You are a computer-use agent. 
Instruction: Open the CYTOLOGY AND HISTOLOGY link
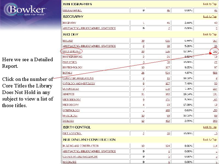[79, 83]
